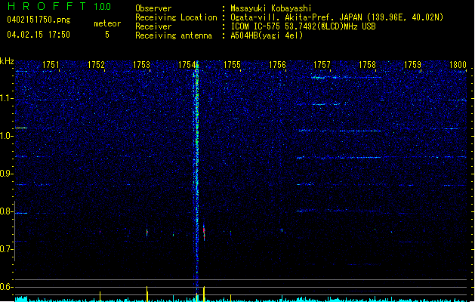
Task: Click the red echo blip just after 1753
Action: pos(147,232)
